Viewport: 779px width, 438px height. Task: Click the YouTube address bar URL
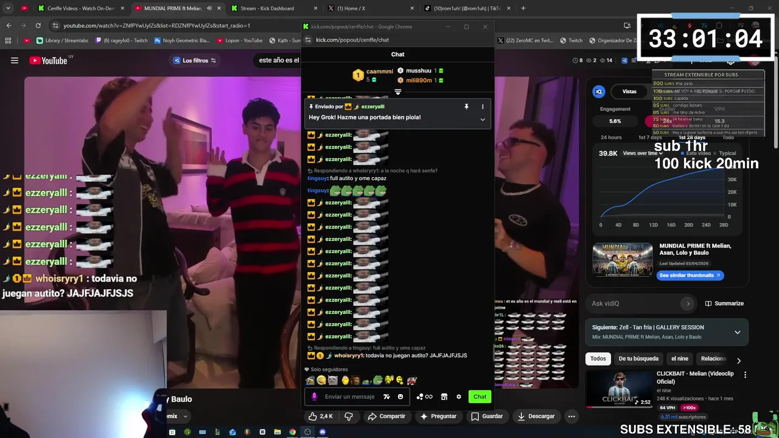click(156, 26)
